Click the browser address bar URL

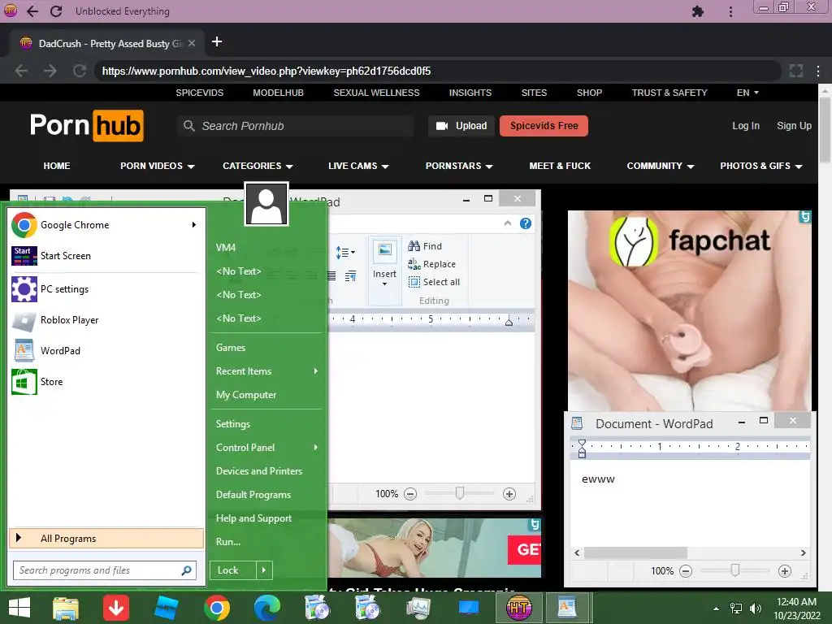[x=266, y=71]
